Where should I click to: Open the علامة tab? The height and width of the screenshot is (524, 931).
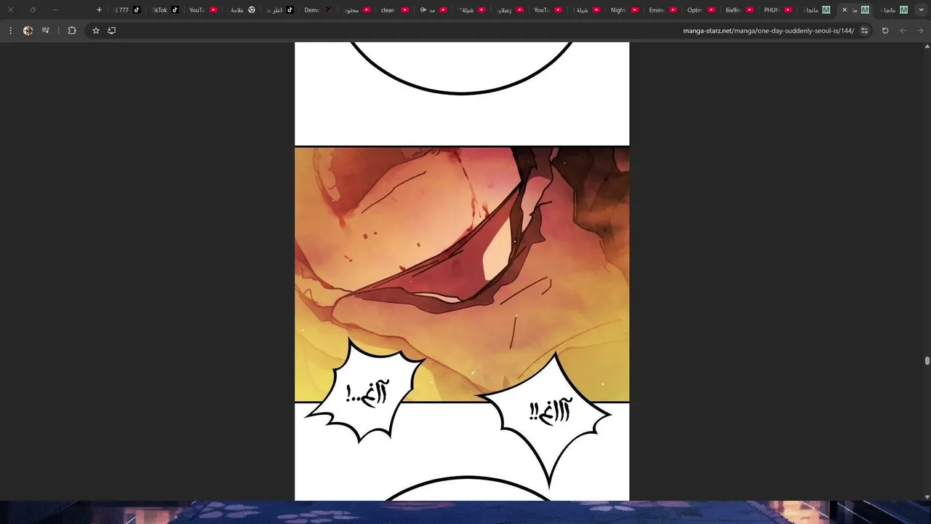pyautogui.click(x=242, y=10)
